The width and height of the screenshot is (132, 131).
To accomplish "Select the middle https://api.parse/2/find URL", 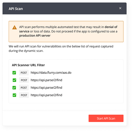I will tap(46, 88).
